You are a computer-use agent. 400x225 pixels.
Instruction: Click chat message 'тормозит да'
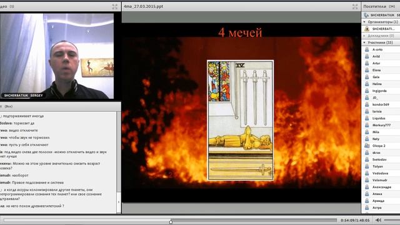point(24,123)
